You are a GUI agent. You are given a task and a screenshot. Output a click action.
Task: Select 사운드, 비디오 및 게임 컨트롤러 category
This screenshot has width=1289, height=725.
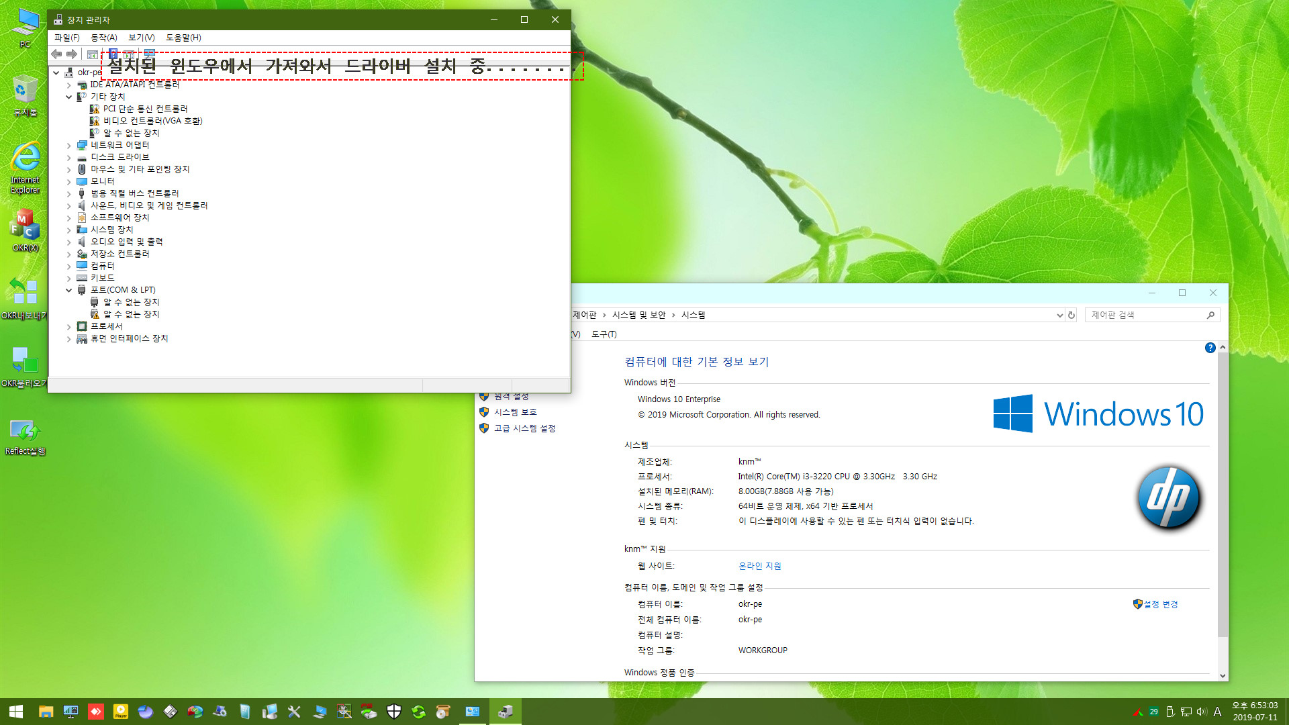[149, 205]
